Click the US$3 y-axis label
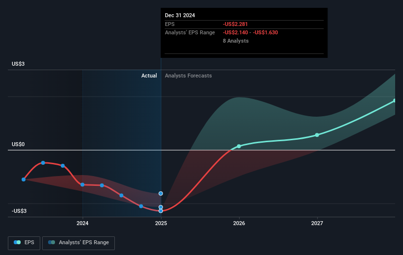 point(18,64)
